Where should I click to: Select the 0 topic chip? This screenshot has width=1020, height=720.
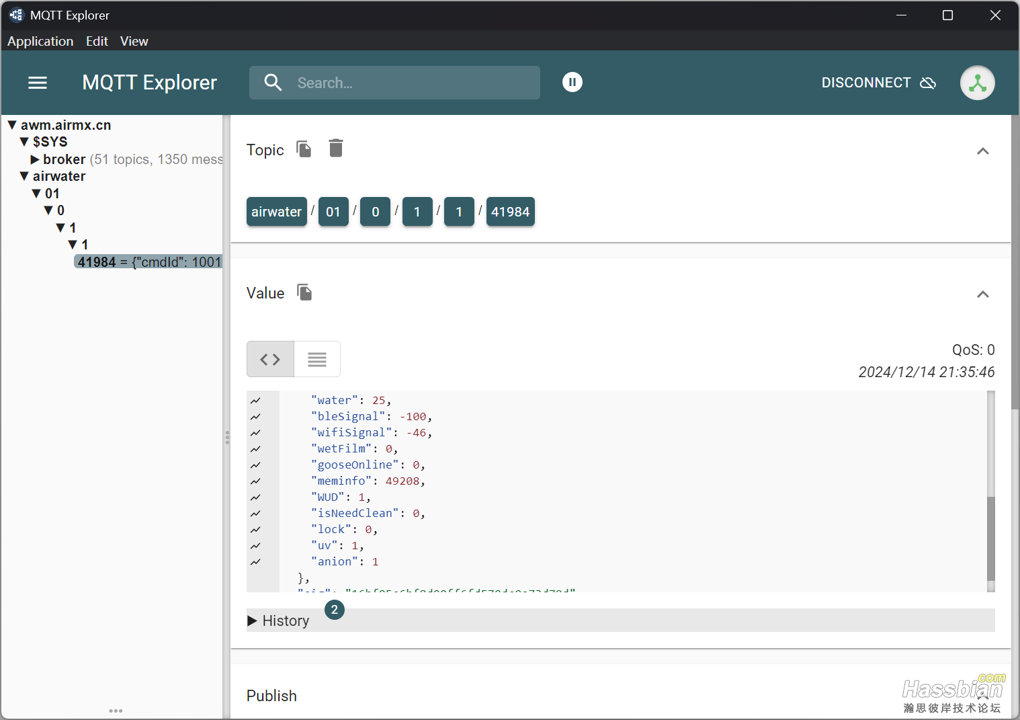pos(376,212)
